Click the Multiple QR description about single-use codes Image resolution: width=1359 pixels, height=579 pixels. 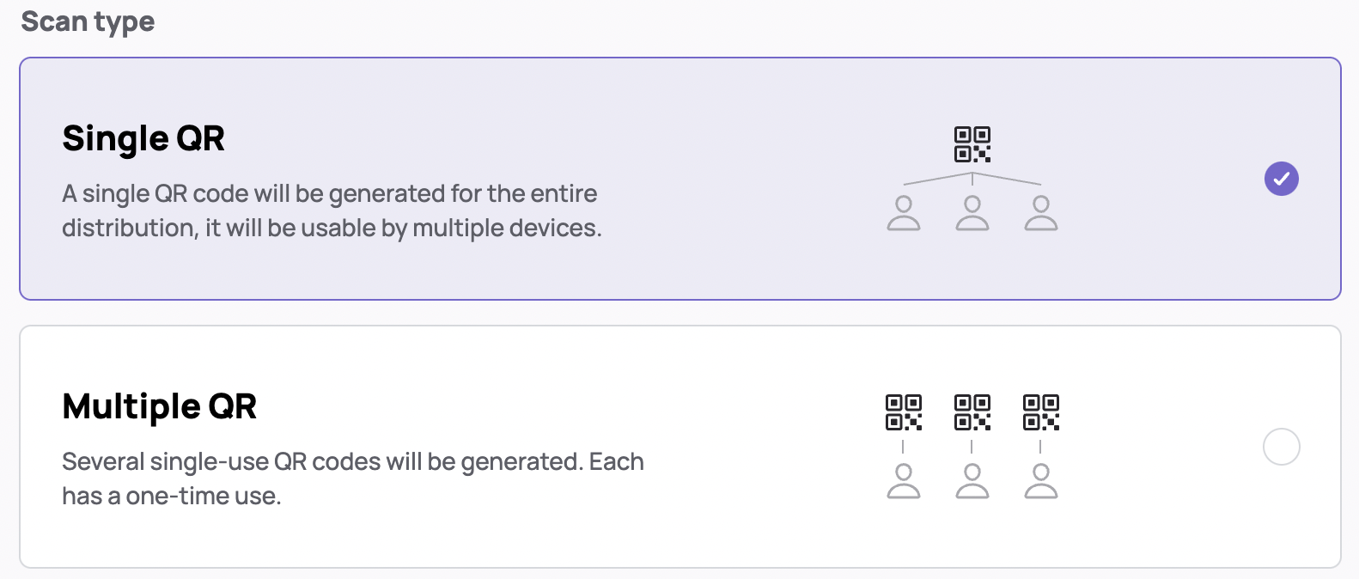353,478
